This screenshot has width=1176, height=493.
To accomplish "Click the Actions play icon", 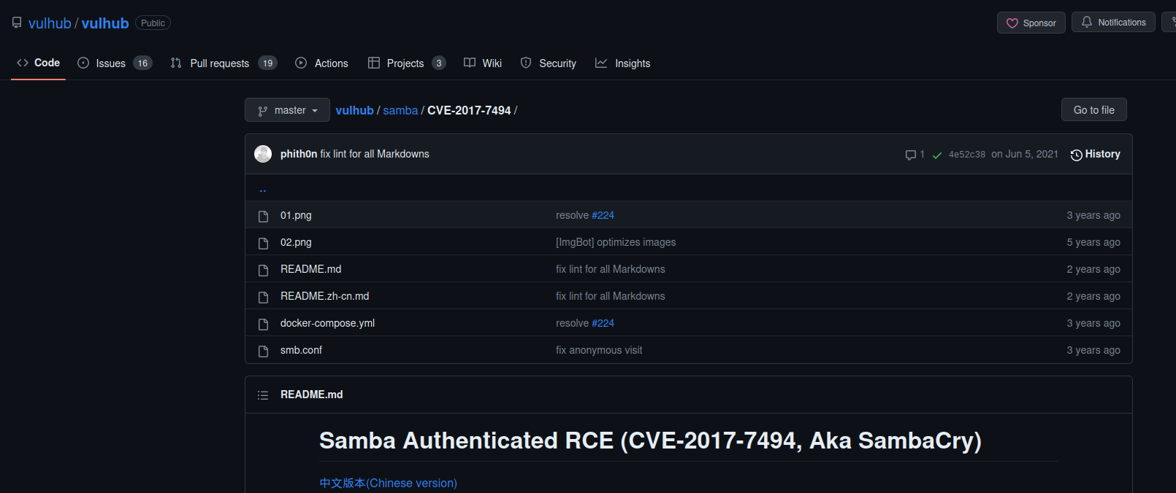I will 301,63.
